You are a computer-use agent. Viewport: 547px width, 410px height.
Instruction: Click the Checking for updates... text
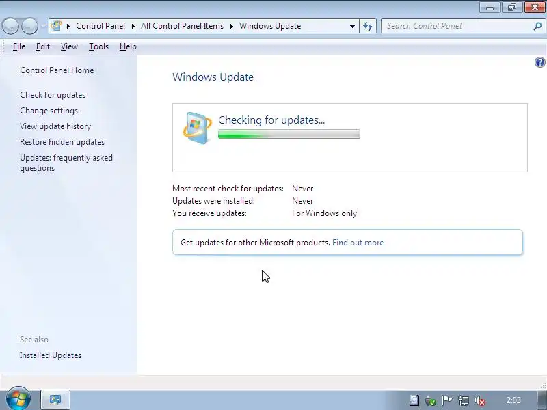(x=271, y=120)
